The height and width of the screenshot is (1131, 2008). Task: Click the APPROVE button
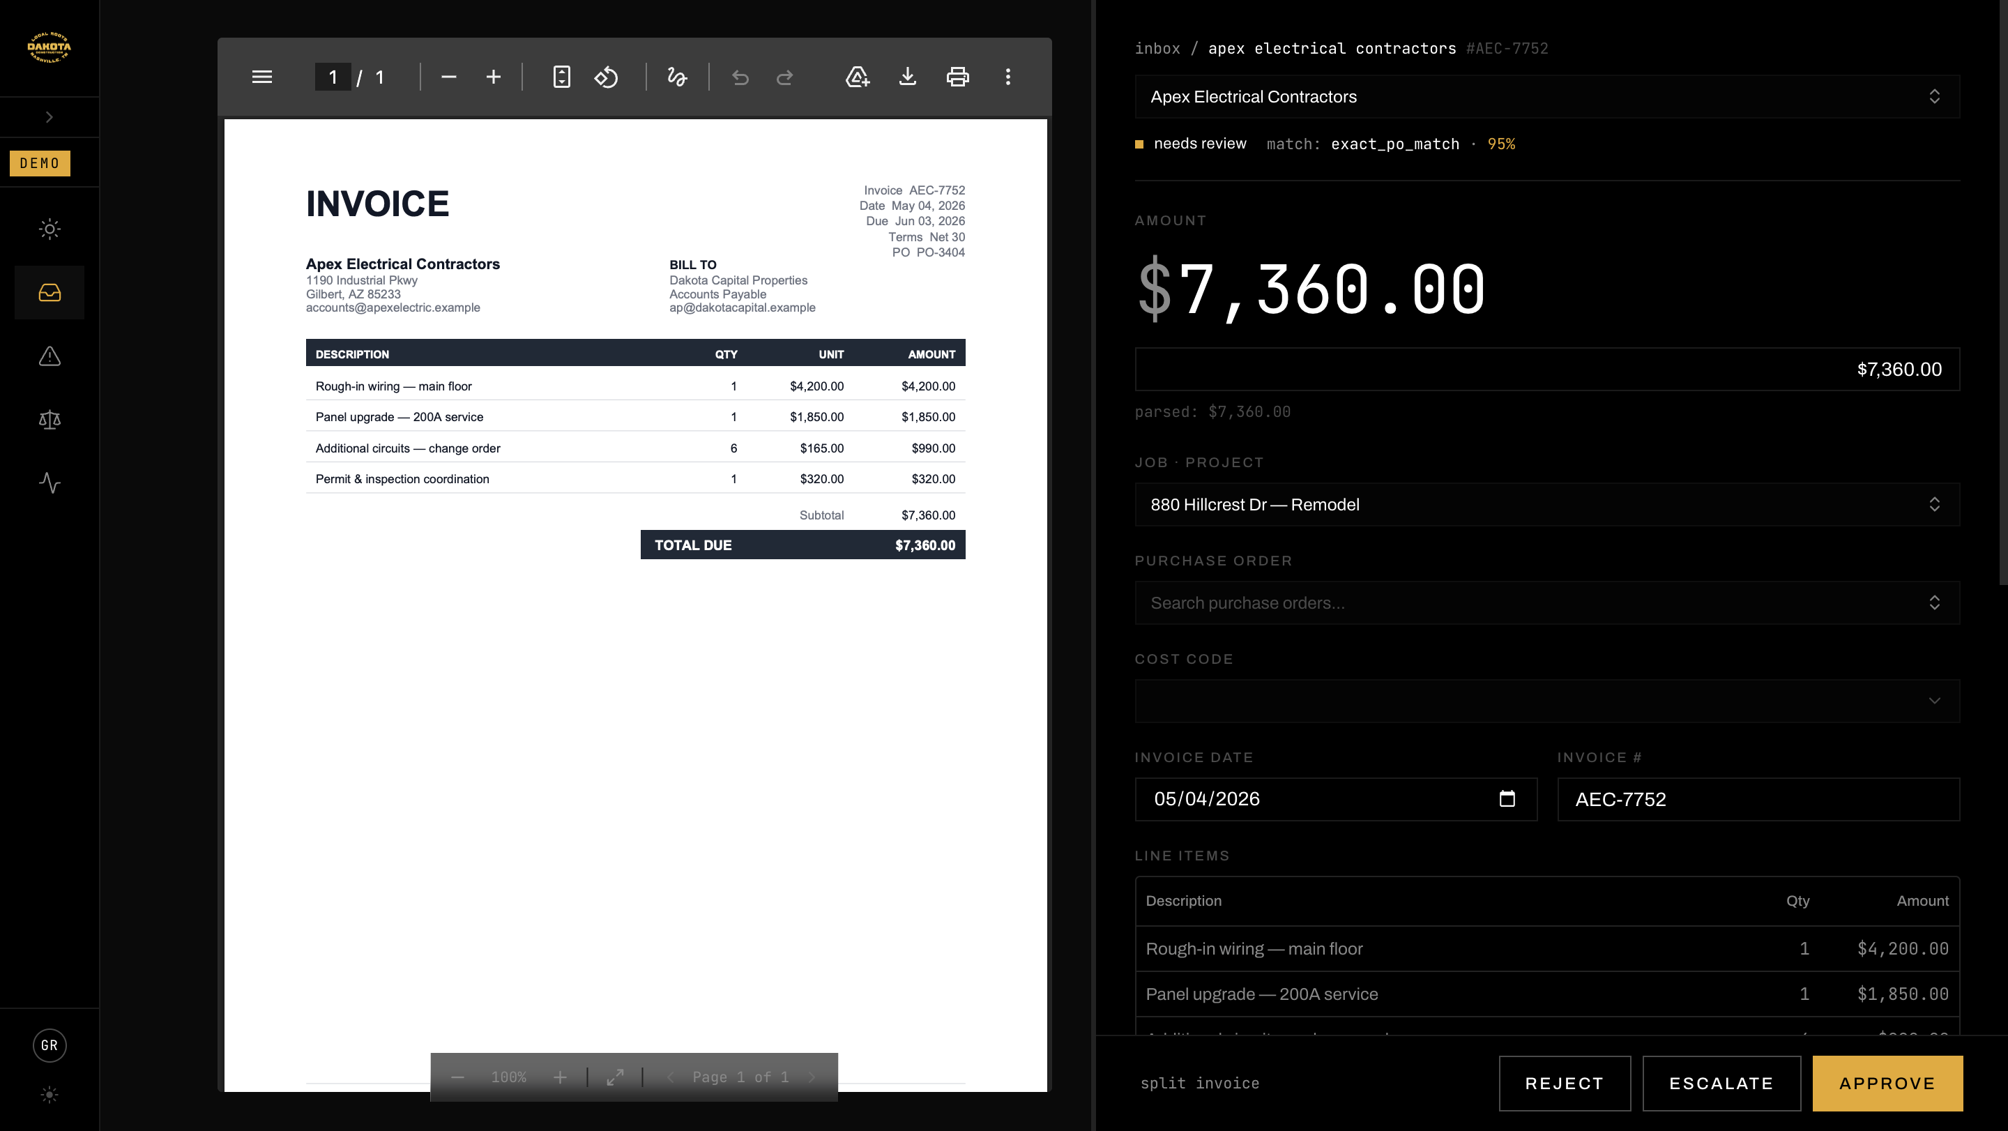1887,1084
